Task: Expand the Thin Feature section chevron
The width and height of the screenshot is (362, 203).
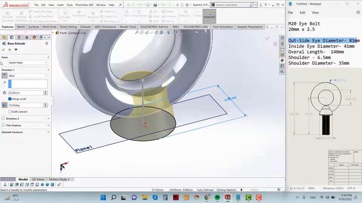Action: [x=48, y=125]
